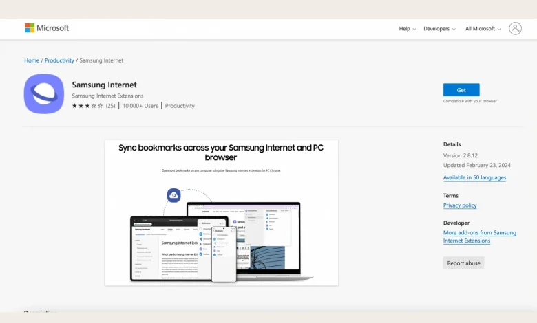Viewport: 537px width, 323px height.
Task: Click the Version 2.8.12 text
Action: click(x=461, y=155)
